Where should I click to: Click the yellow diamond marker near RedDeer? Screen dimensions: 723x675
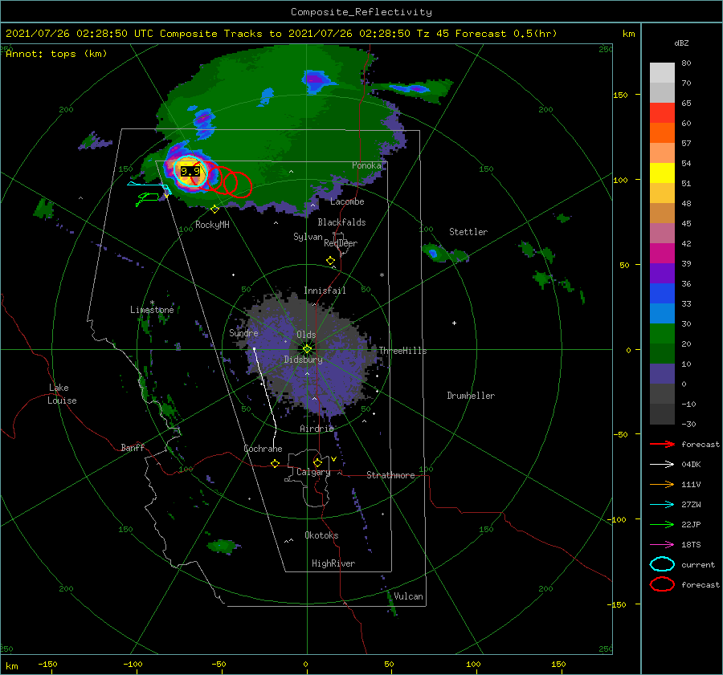tap(330, 261)
